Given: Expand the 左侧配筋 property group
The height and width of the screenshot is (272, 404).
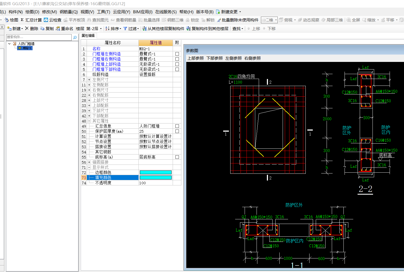Looking at the screenshot, I should [x=89, y=85].
